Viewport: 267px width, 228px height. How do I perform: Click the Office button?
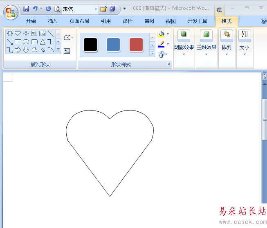coord(11,12)
